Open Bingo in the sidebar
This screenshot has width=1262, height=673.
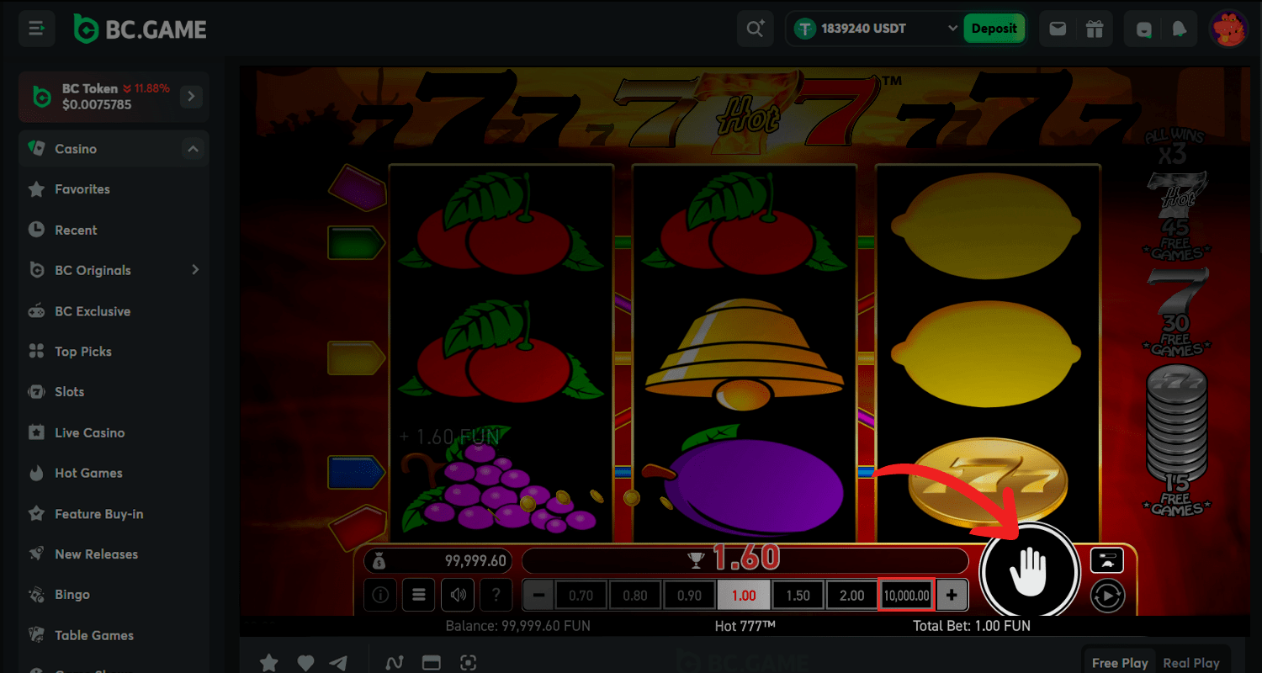(x=114, y=595)
